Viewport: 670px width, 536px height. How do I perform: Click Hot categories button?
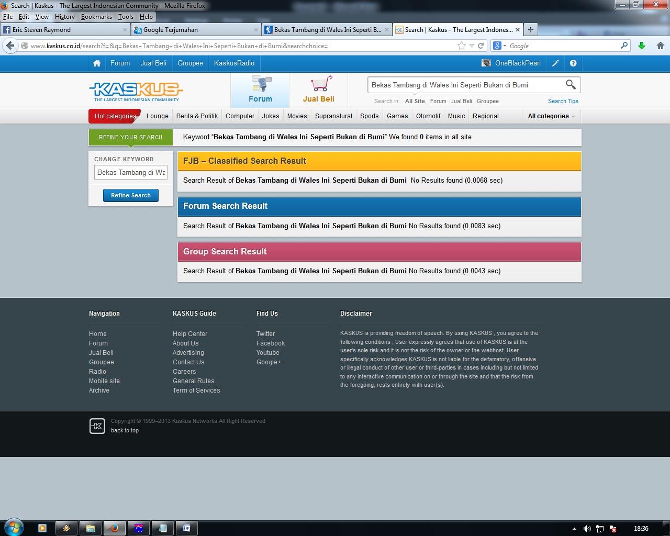coord(115,116)
